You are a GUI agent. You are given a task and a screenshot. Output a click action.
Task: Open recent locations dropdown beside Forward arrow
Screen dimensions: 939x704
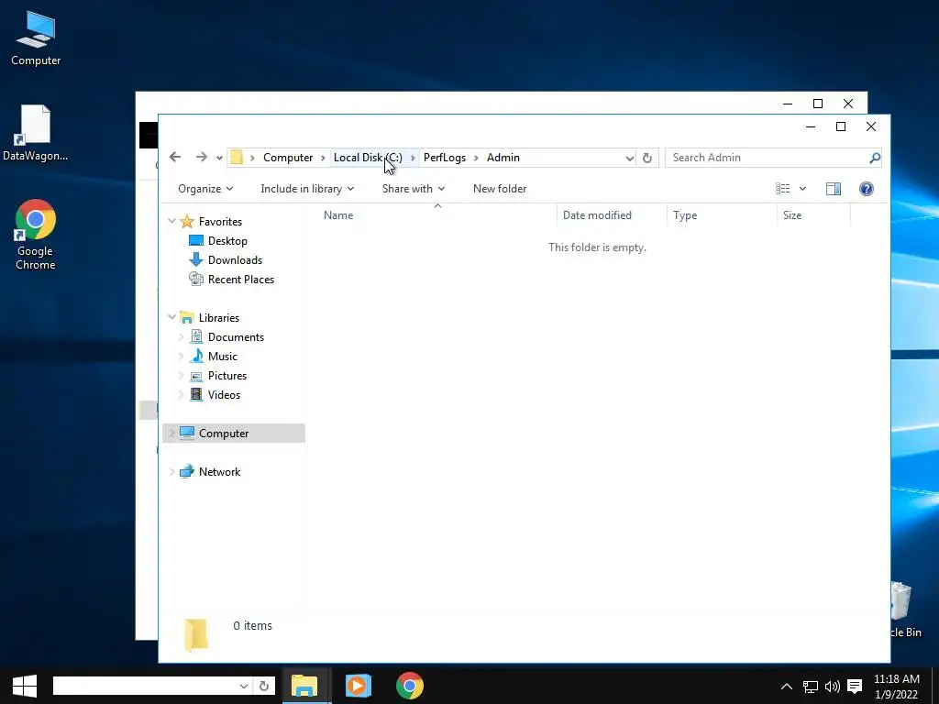[219, 158]
